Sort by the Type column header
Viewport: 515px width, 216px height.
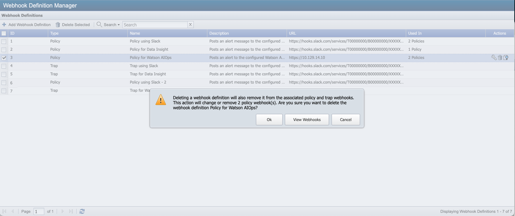[88, 33]
